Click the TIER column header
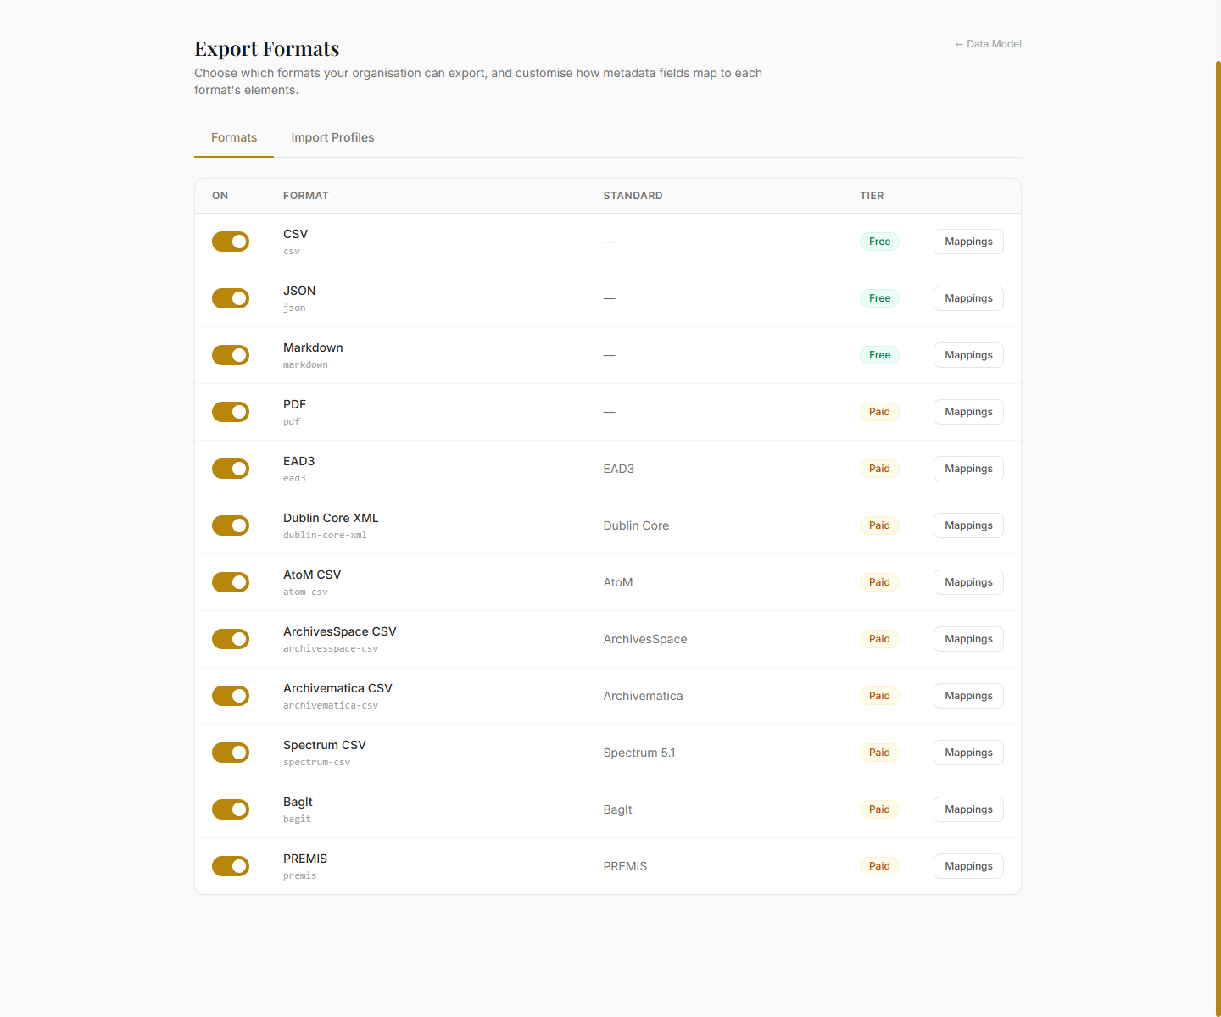The image size is (1221, 1017). click(872, 196)
